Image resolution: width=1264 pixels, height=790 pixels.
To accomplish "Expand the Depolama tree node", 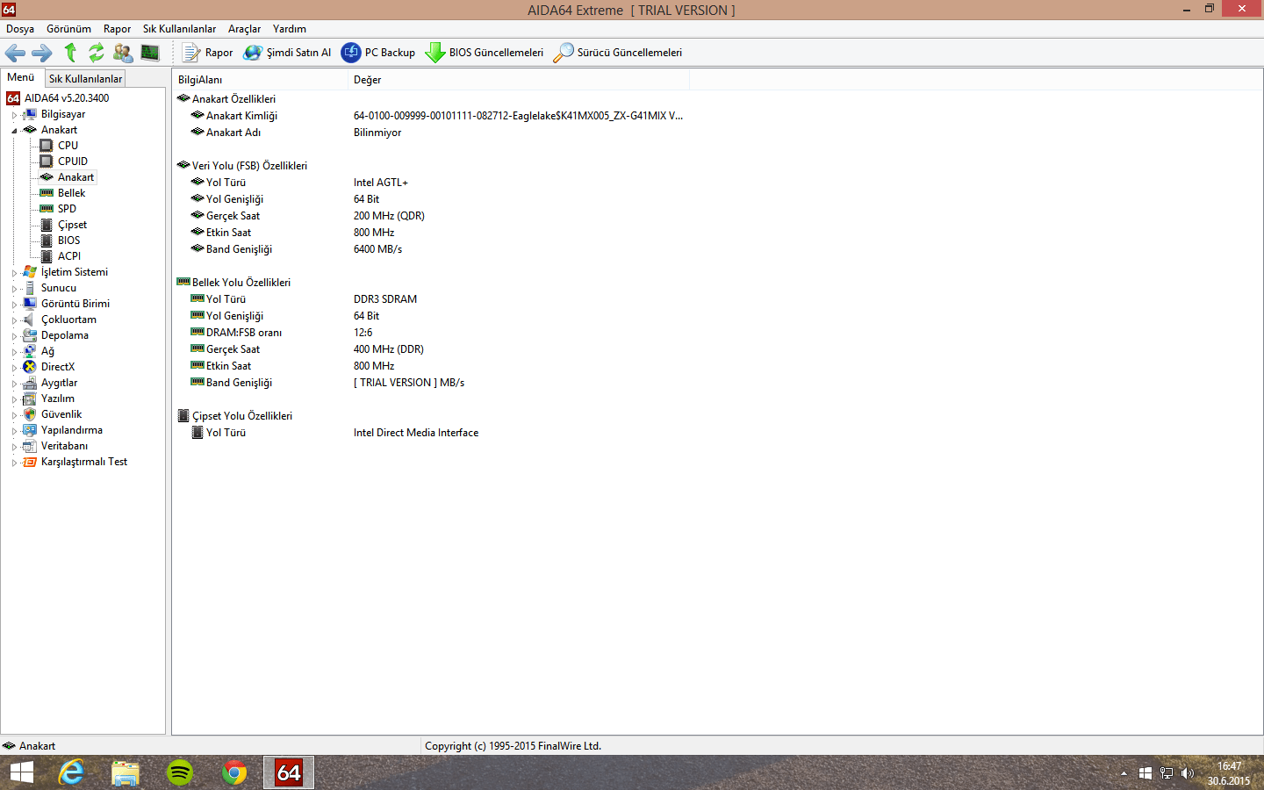I will (14, 336).
